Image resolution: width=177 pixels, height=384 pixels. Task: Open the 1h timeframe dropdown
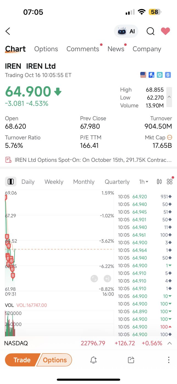(x=144, y=182)
